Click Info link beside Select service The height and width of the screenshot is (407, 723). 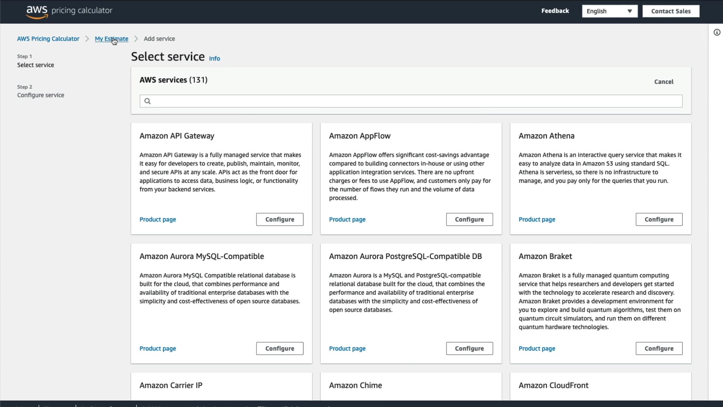[x=214, y=58]
